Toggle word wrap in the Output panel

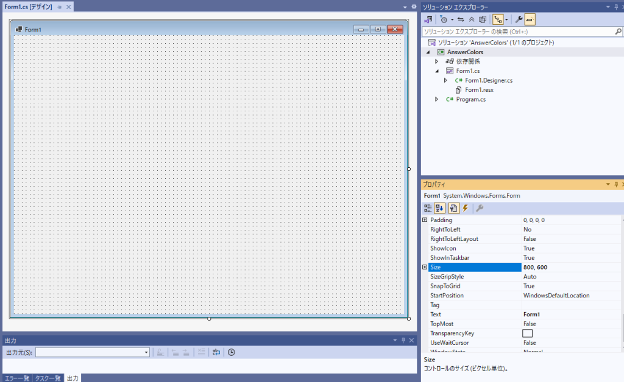tap(216, 352)
